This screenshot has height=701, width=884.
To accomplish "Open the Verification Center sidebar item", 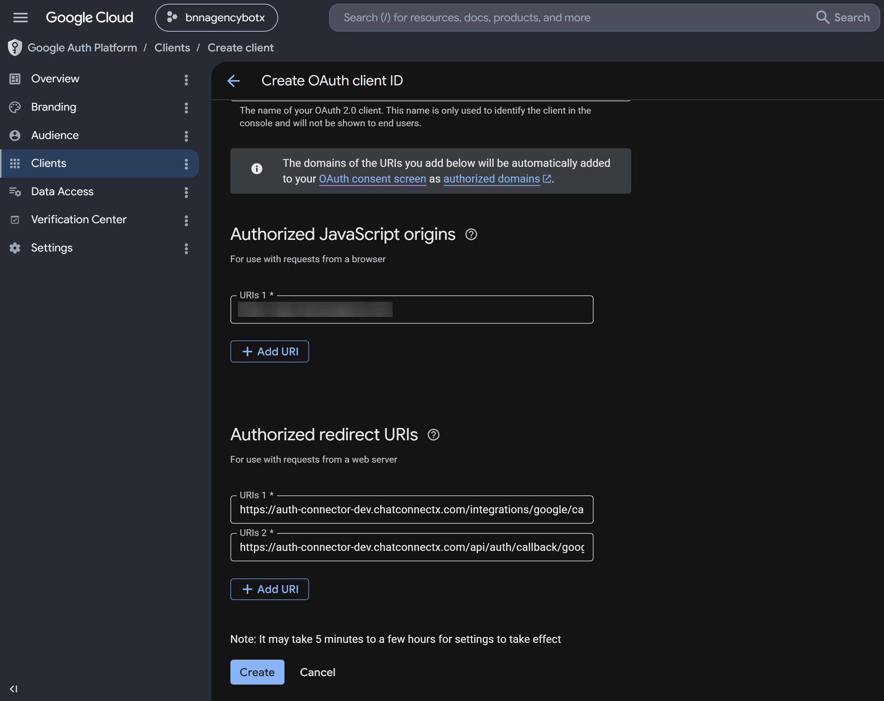I will [x=100, y=220].
